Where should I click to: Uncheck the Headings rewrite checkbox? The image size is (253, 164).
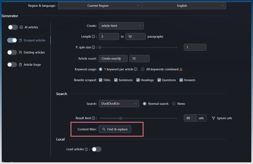[x=138, y=80]
